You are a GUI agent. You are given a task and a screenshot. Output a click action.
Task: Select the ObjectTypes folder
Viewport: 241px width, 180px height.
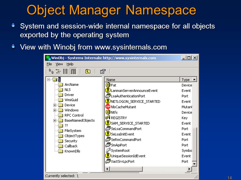click(x=74, y=136)
